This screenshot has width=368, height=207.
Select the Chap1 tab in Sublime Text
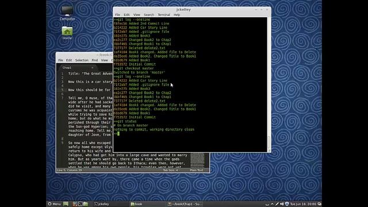78,67
